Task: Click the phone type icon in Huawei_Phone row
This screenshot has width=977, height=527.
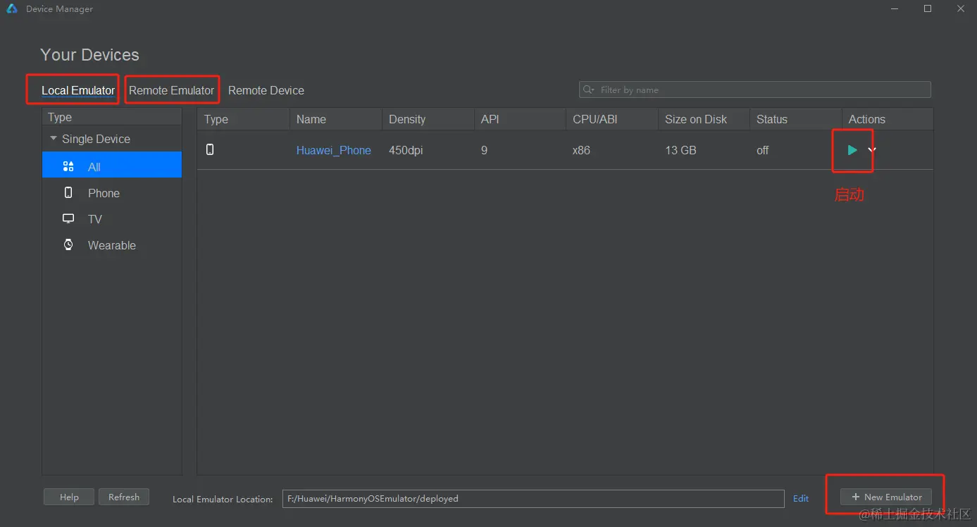Action: (x=210, y=149)
